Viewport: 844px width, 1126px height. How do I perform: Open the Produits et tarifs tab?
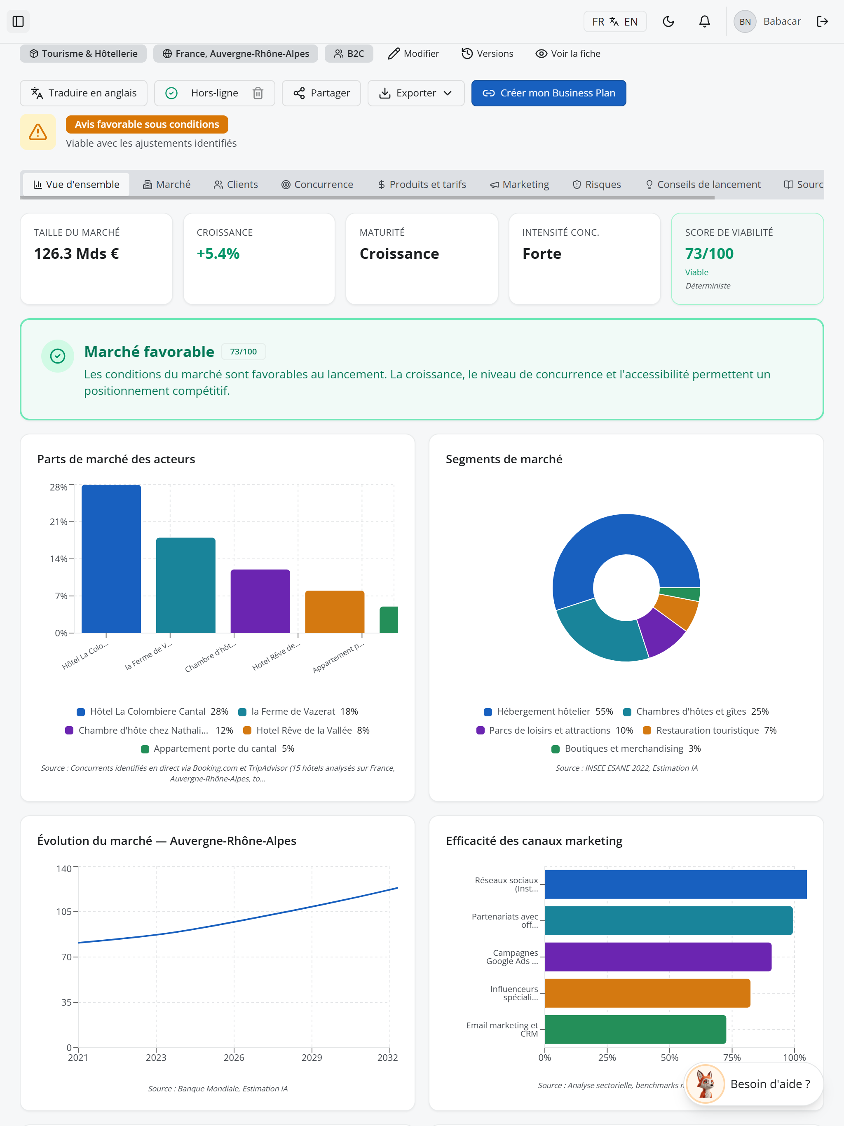point(422,184)
